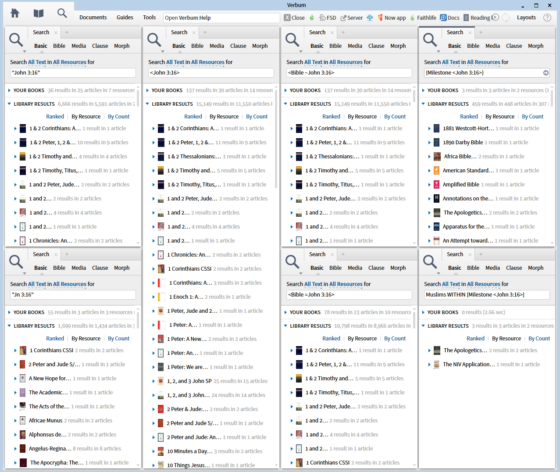560x472 pixels.
Task: Launch the Now app shortcut
Action: 392,18
